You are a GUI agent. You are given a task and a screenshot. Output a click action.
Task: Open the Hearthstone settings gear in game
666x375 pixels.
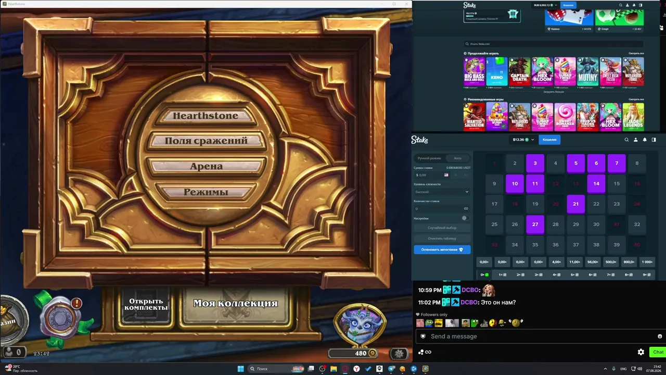pos(399,354)
